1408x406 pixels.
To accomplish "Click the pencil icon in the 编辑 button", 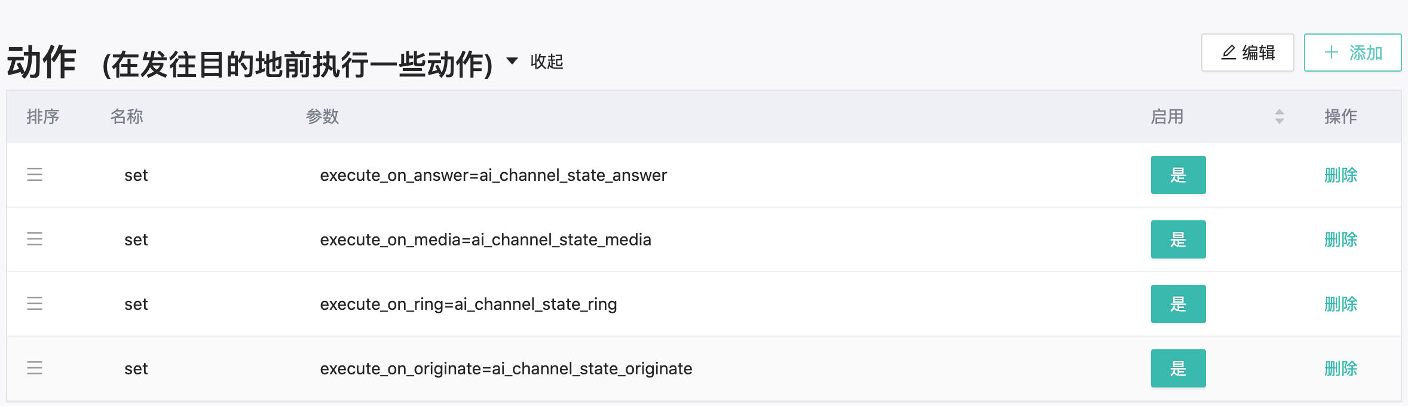I will (x=1229, y=53).
